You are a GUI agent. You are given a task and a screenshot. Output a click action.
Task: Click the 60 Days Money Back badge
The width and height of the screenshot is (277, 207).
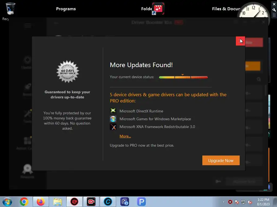[x=68, y=71]
